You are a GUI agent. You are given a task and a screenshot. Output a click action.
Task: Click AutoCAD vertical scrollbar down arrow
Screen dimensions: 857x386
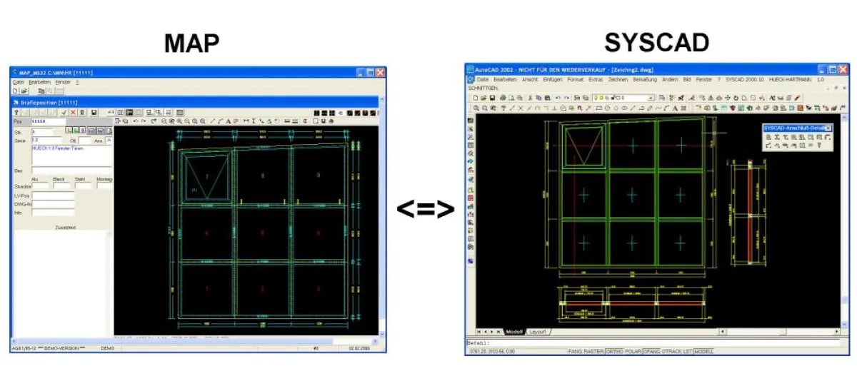click(x=844, y=324)
